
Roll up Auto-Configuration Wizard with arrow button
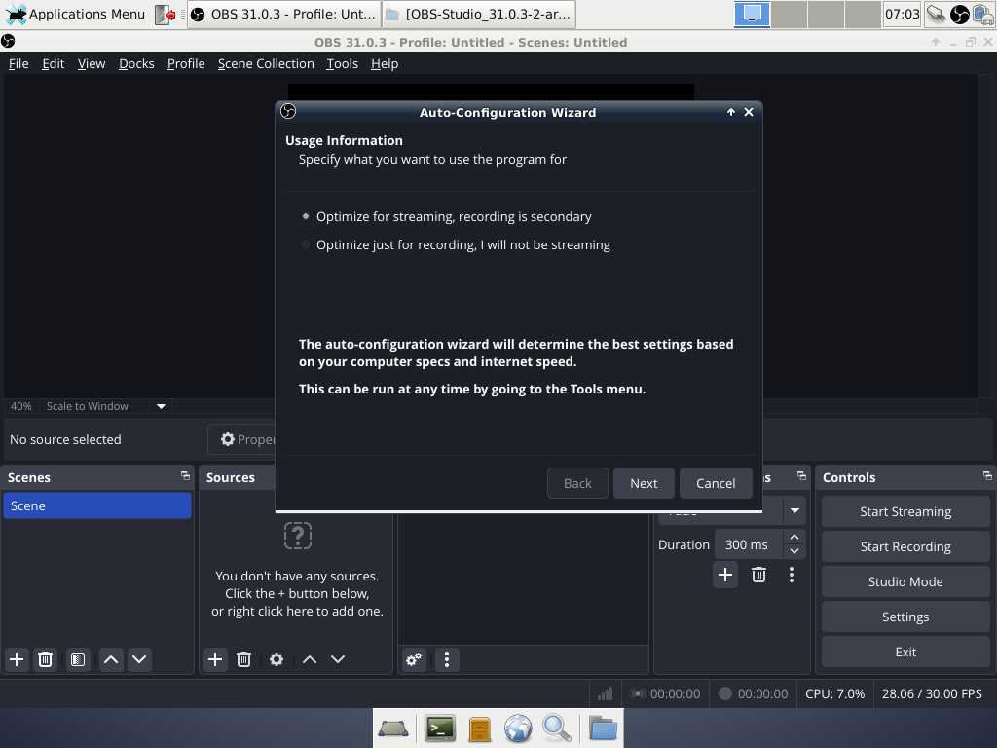click(730, 112)
